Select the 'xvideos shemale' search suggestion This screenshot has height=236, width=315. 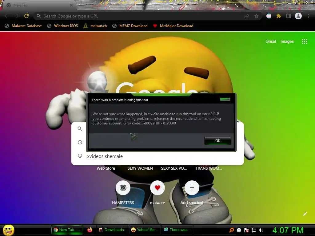[157, 156]
